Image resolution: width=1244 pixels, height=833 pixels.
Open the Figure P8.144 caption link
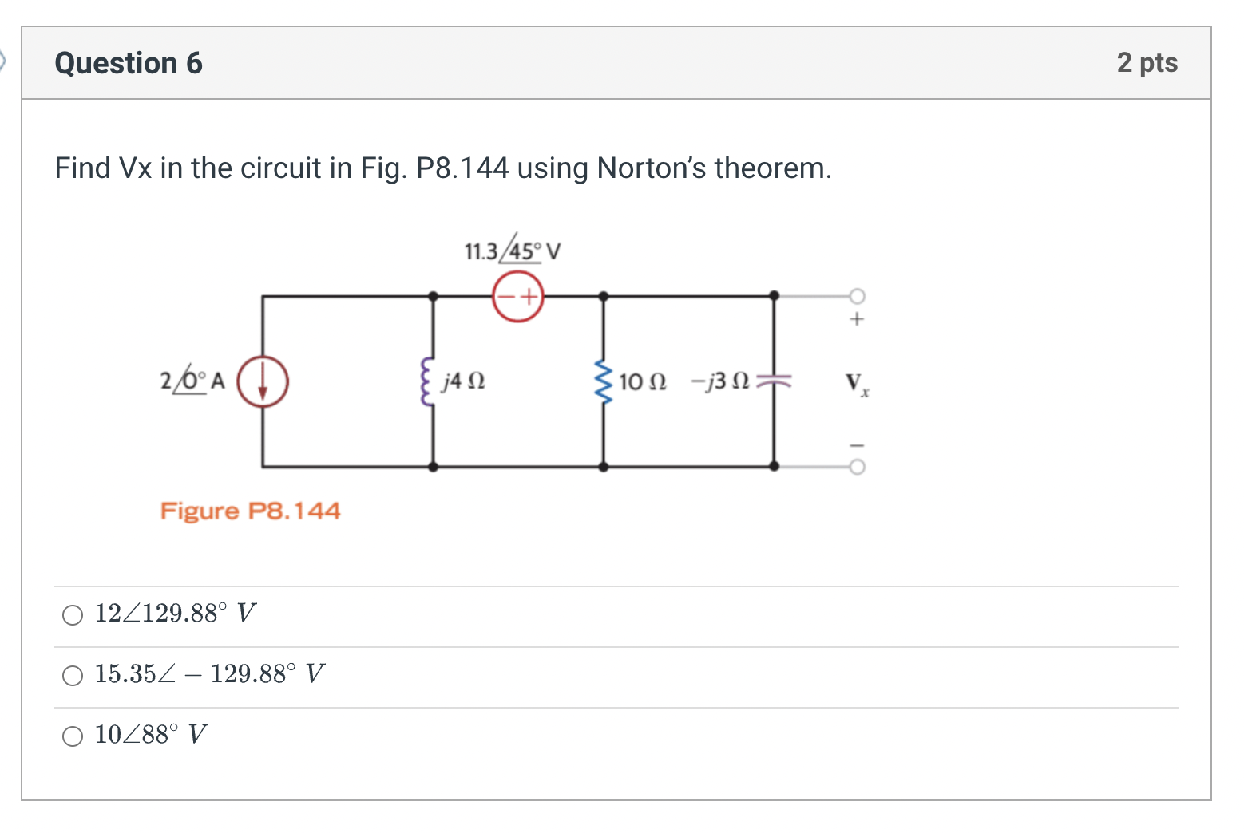[251, 511]
